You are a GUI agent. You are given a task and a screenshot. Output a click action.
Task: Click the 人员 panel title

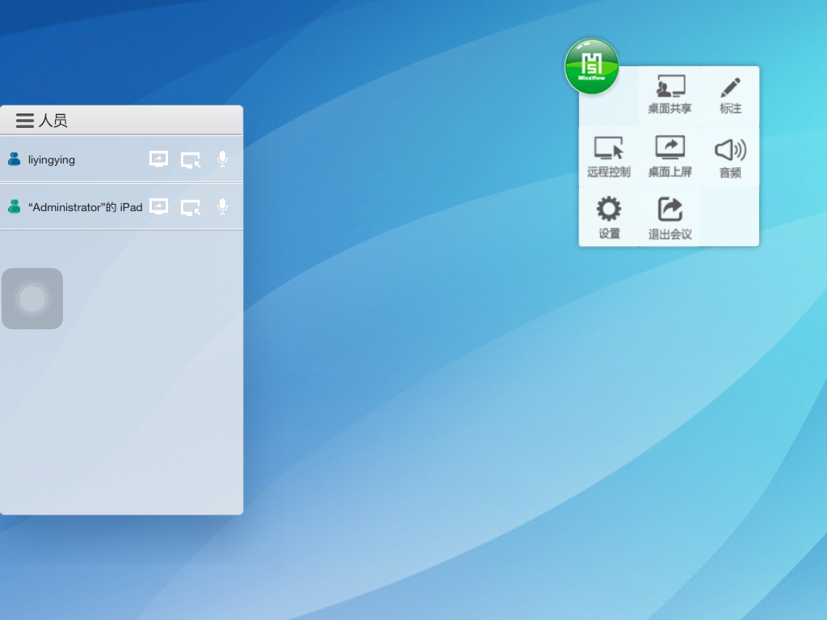point(53,120)
